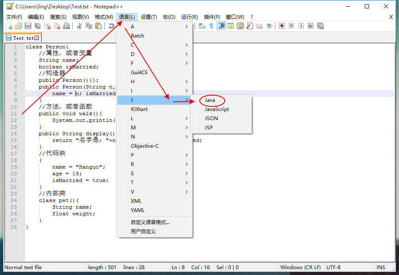This screenshot has width=399, height=275.
Task: Click the Play recorded macro icon
Action: pos(301,26)
